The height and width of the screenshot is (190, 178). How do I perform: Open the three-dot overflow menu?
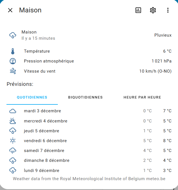coord(168,10)
